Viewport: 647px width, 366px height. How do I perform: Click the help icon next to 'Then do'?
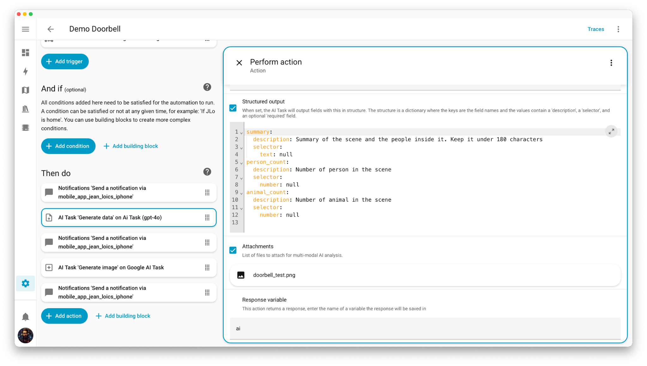pos(207,172)
